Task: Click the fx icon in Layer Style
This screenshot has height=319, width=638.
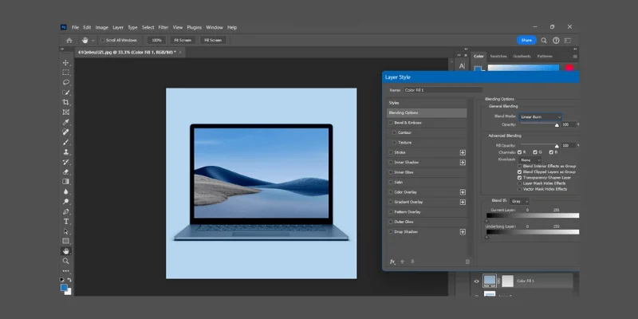Action: point(392,261)
